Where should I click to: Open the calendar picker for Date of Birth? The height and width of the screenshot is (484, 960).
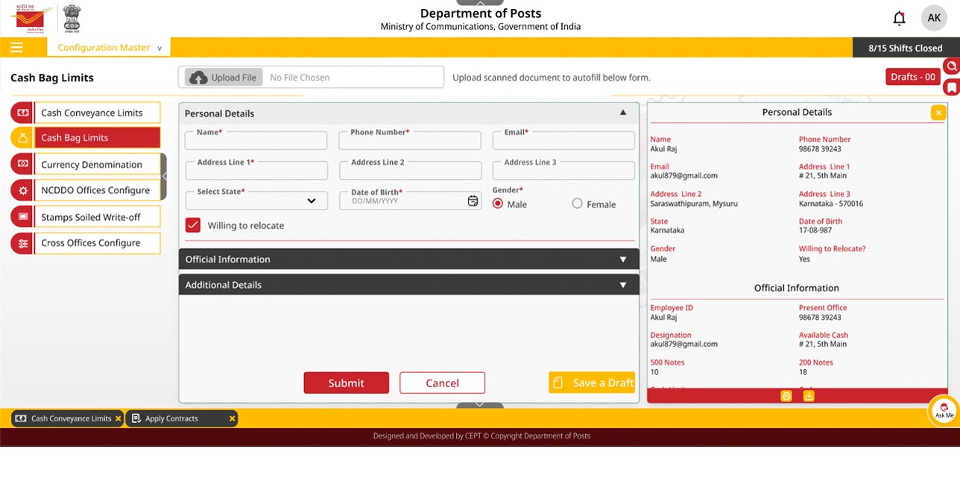473,201
